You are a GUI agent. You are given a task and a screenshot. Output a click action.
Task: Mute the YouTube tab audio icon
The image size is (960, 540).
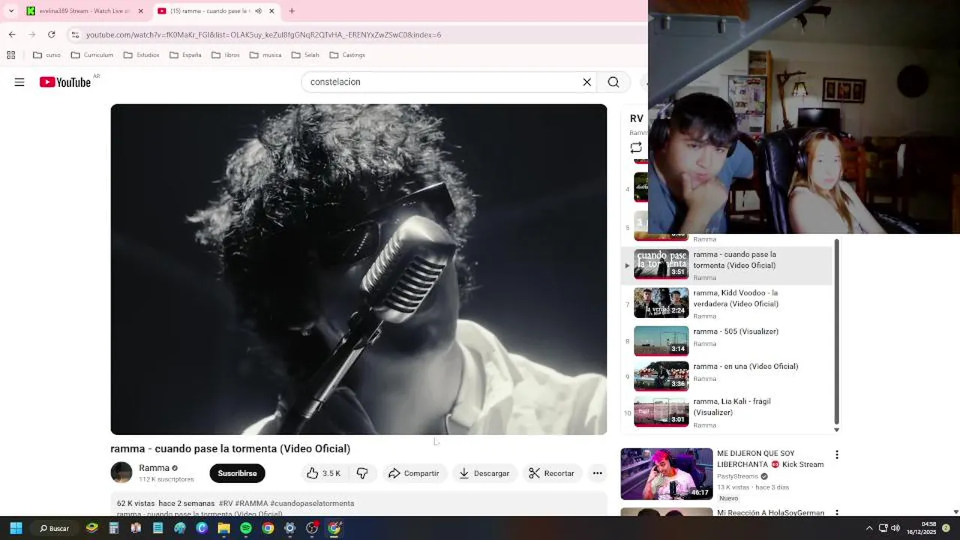258,11
